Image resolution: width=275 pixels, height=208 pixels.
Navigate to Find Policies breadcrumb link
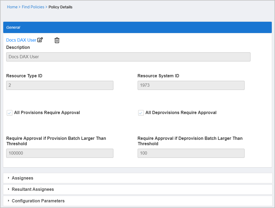tap(33, 7)
